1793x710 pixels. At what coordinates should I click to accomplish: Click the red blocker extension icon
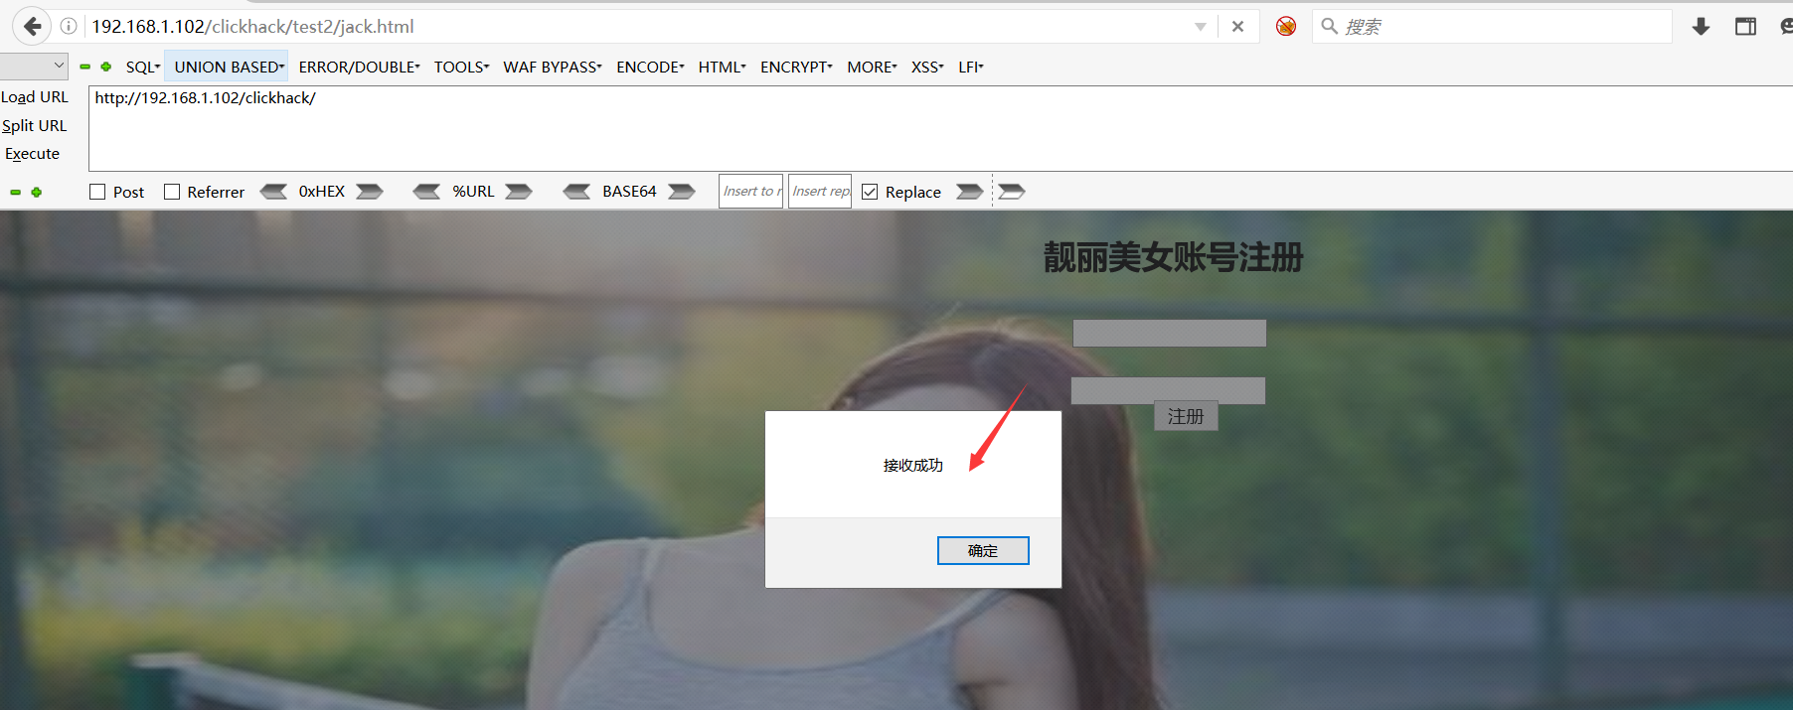(1286, 27)
